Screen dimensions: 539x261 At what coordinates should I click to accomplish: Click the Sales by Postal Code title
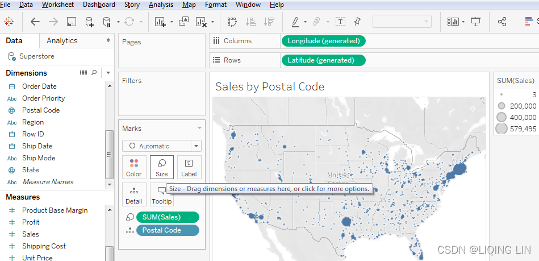click(270, 86)
